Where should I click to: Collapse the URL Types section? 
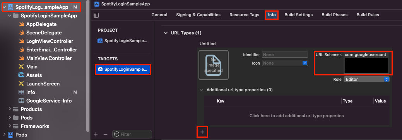click(166, 33)
